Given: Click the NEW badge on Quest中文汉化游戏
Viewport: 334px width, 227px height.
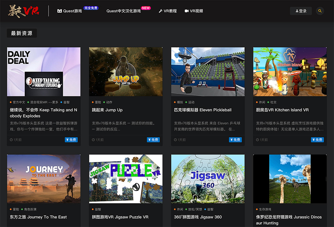Looking at the screenshot, I should tap(146, 8).
